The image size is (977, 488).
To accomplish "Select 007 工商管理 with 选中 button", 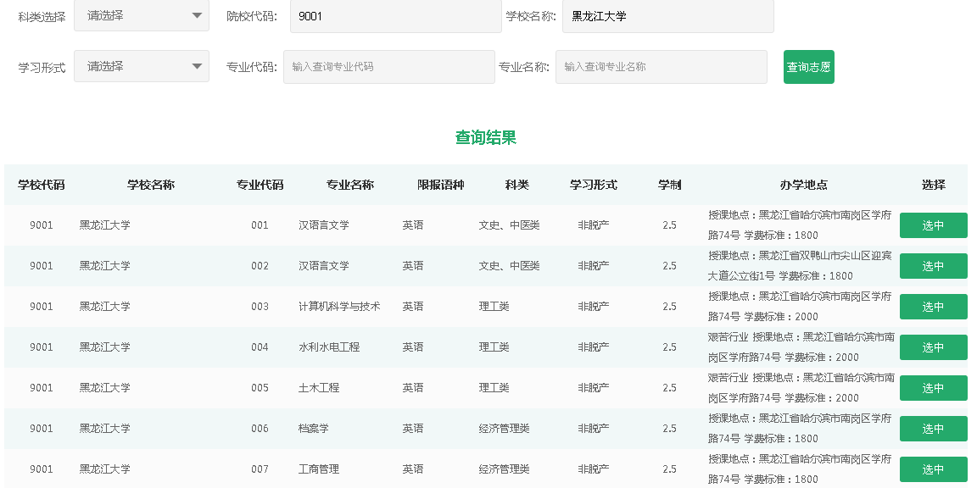I will coord(933,469).
